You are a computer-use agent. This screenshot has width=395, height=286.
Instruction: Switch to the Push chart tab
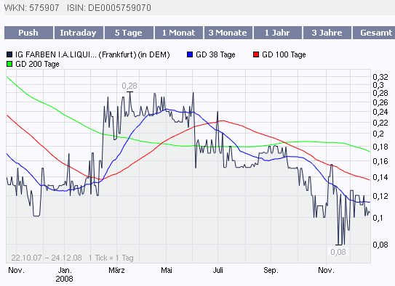pyautogui.click(x=28, y=33)
